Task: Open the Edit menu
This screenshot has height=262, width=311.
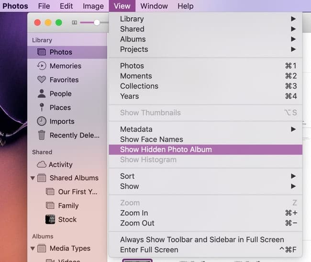Action: pos(66,6)
